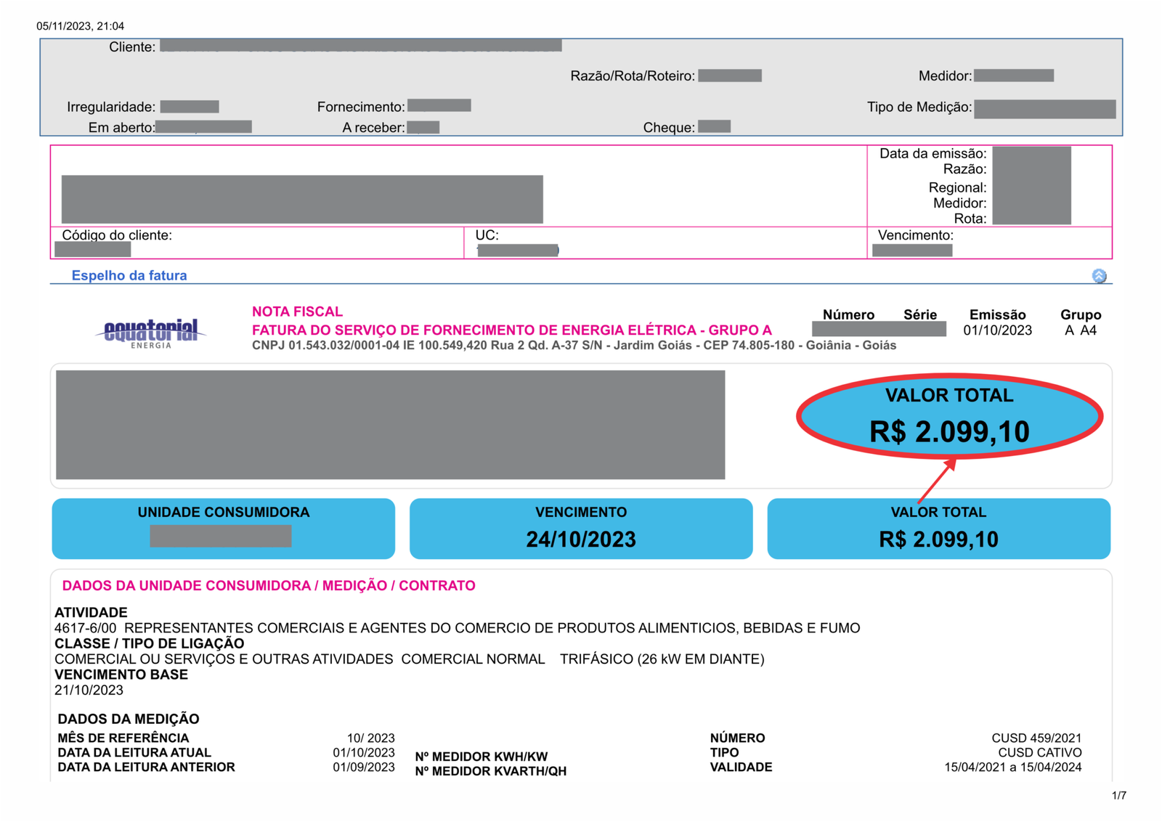The width and height of the screenshot is (1162, 822).
Task: Select the Nº MEDIDOR KWH/KW label
Action: click(x=482, y=757)
